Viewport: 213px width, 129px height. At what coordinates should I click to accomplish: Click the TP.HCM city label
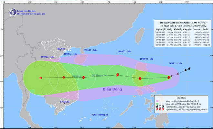point(65,102)
